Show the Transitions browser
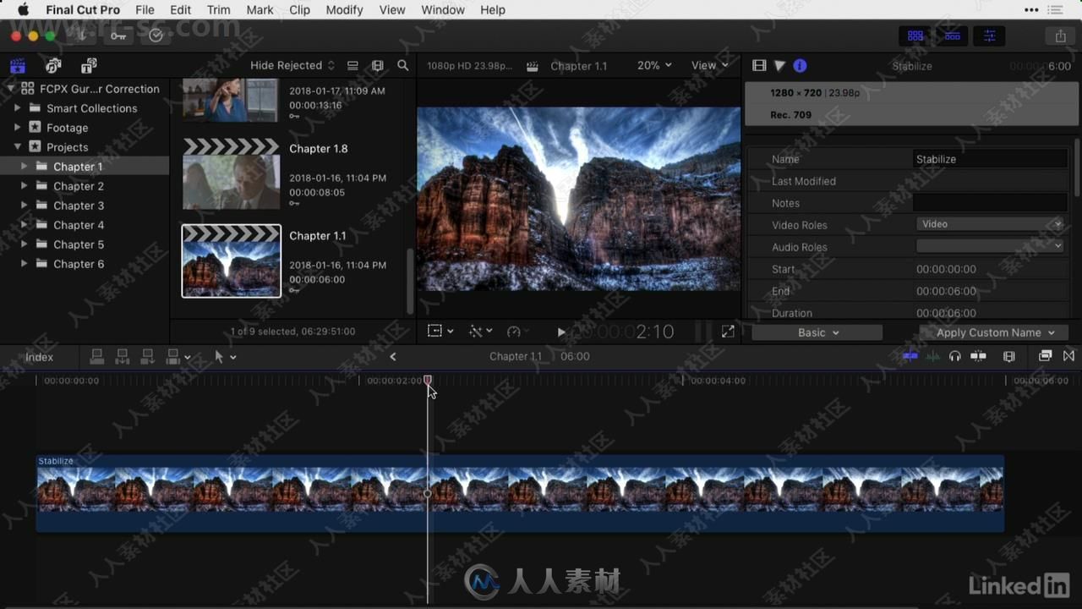The width and height of the screenshot is (1082, 609). pos(1068,357)
